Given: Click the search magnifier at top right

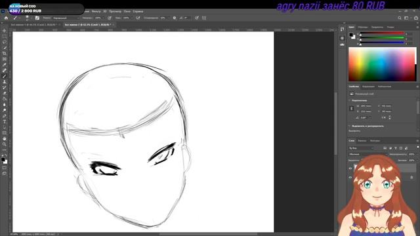Looking at the screenshot, I should pos(400,18).
